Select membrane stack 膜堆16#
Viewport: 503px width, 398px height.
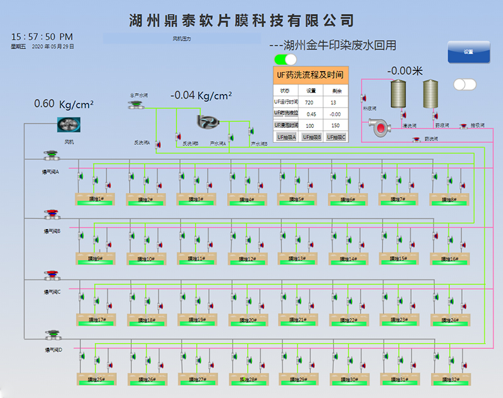pyautogui.click(x=450, y=259)
